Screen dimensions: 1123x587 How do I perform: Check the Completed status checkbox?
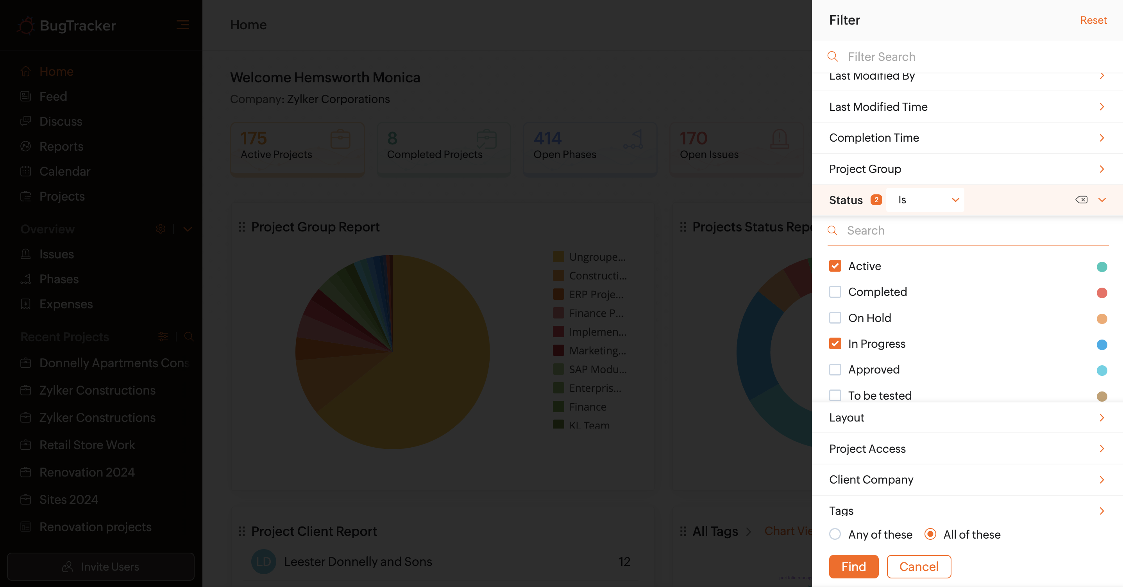click(835, 292)
